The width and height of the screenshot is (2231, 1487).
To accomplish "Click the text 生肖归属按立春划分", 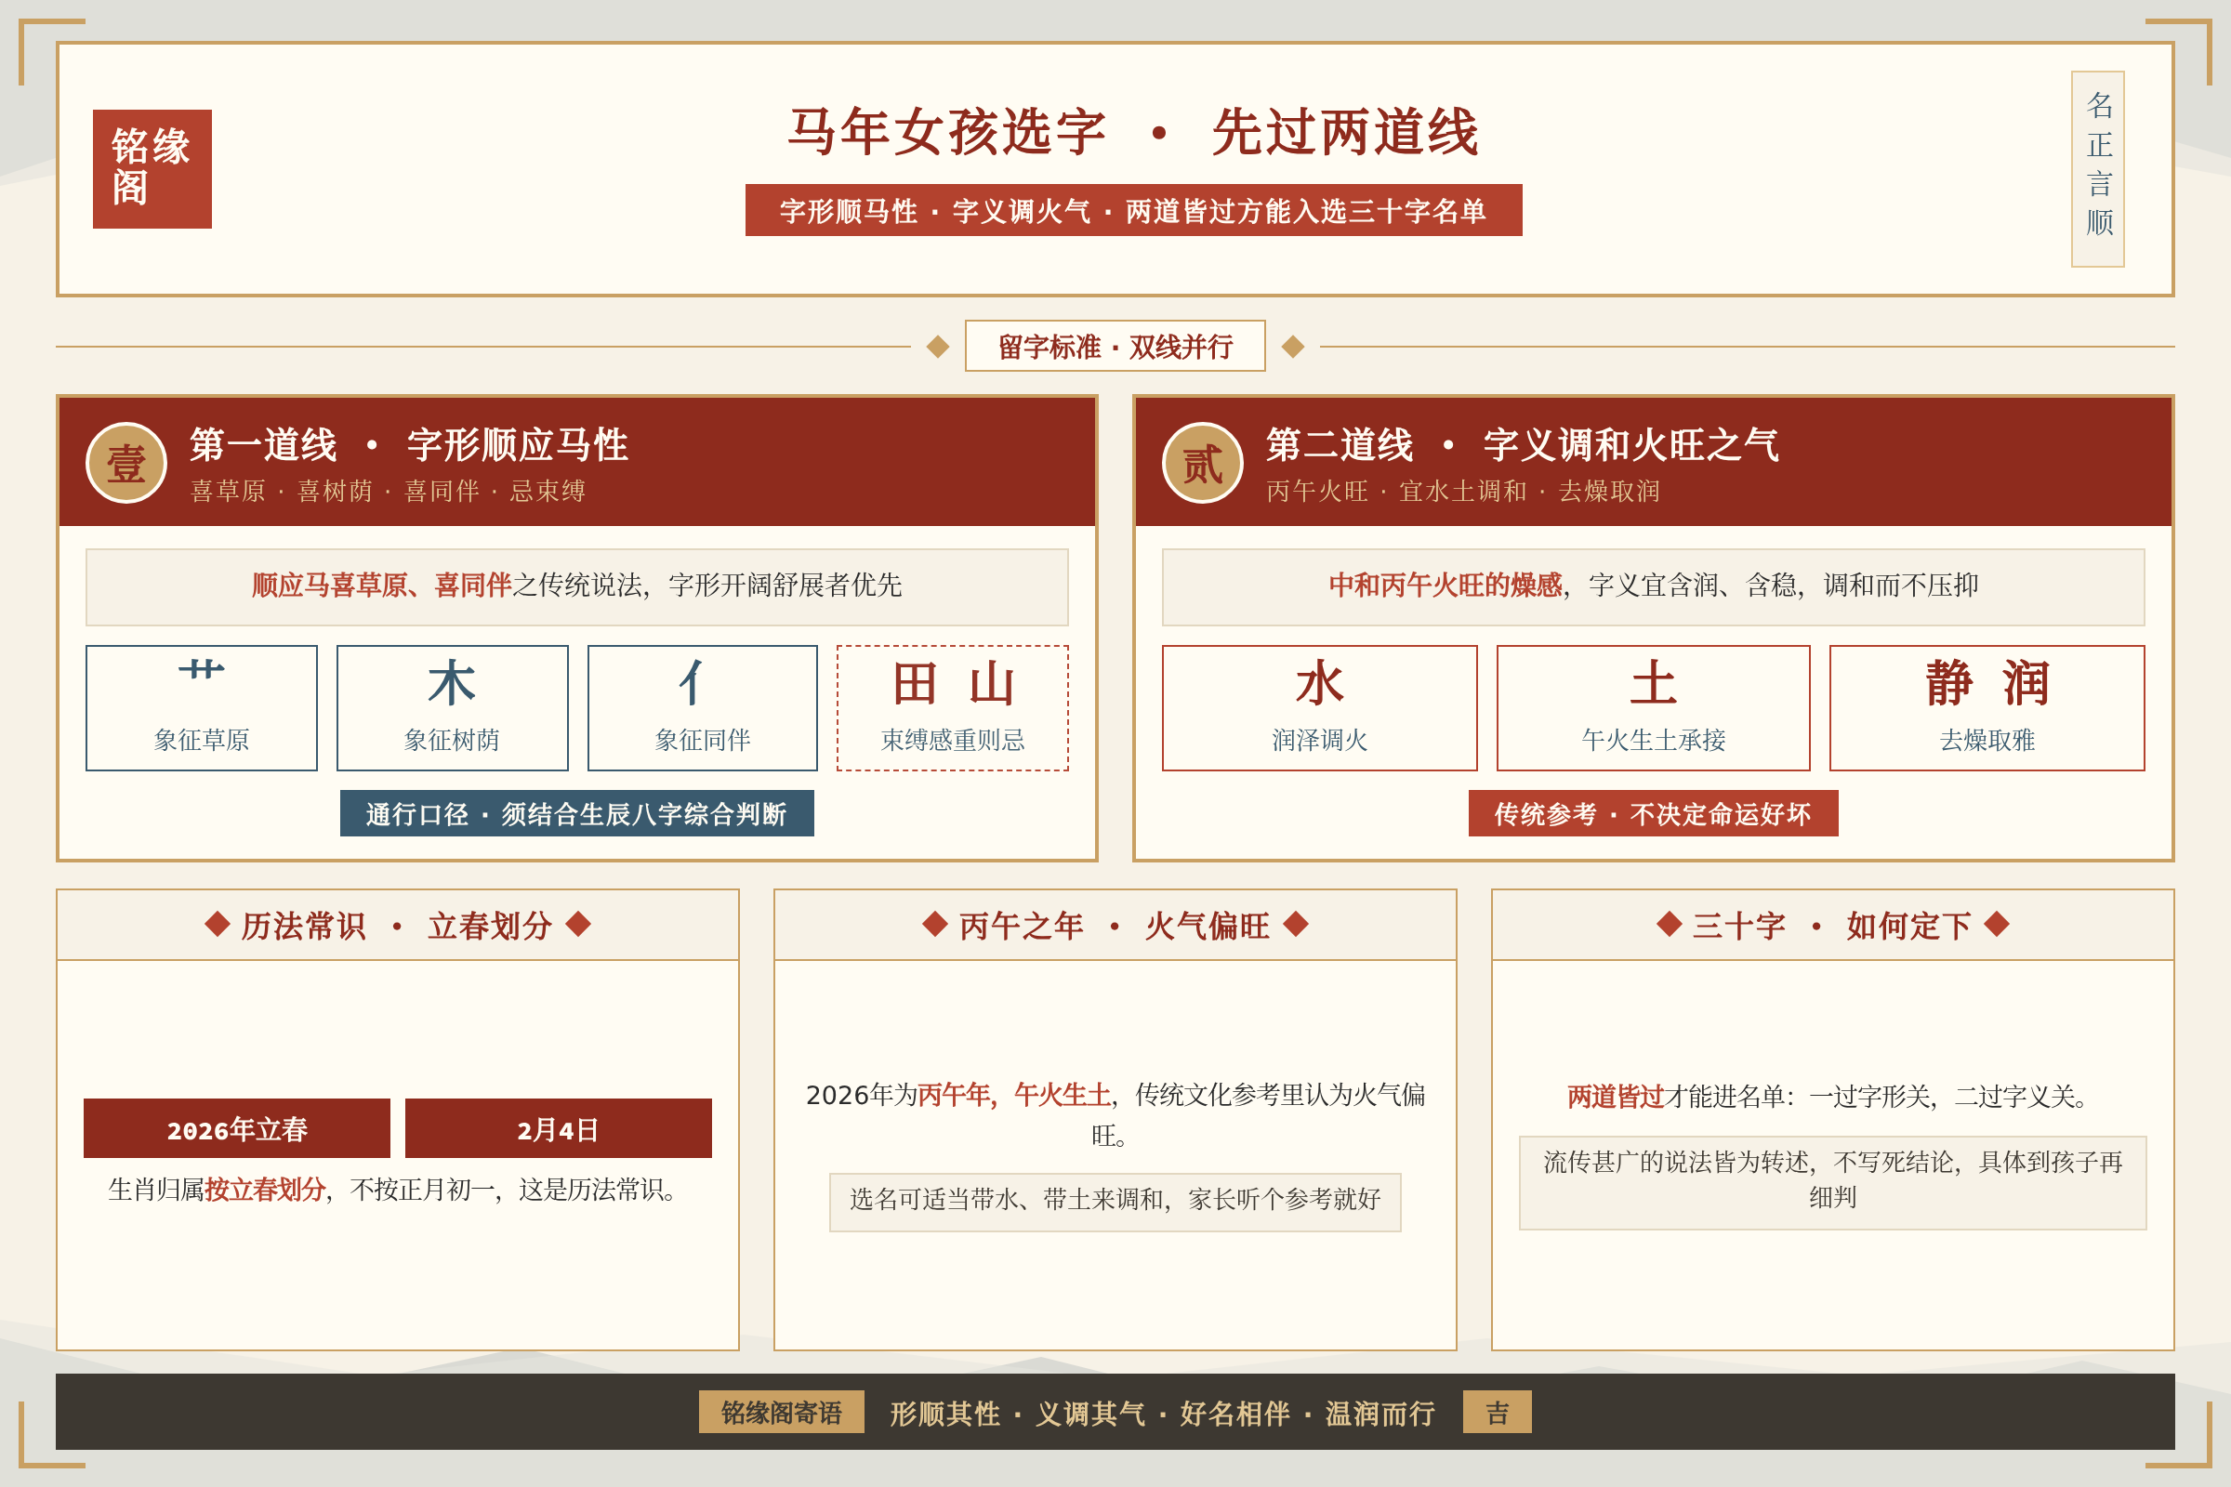I will [398, 1190].
